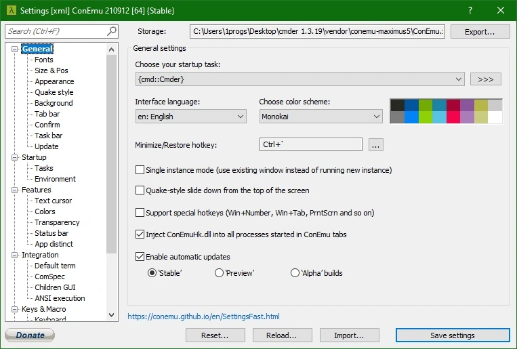Open the SettingsFast.html documentation link
The height and width of the screenshot is (349, 517).
click(203, 316)
